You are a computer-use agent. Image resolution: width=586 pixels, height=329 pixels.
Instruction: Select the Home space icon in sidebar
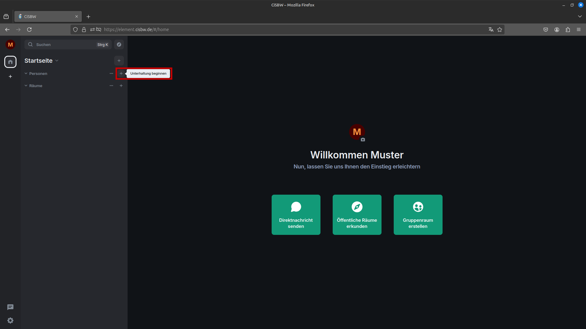(10, 62)
